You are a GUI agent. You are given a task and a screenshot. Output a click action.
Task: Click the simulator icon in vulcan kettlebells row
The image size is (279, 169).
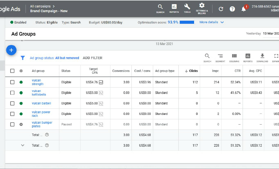click(x=101, y=93)
